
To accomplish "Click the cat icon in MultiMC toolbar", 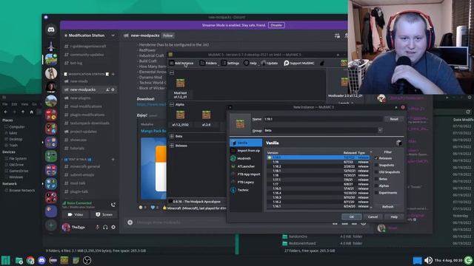I will [x=322, y=63].
